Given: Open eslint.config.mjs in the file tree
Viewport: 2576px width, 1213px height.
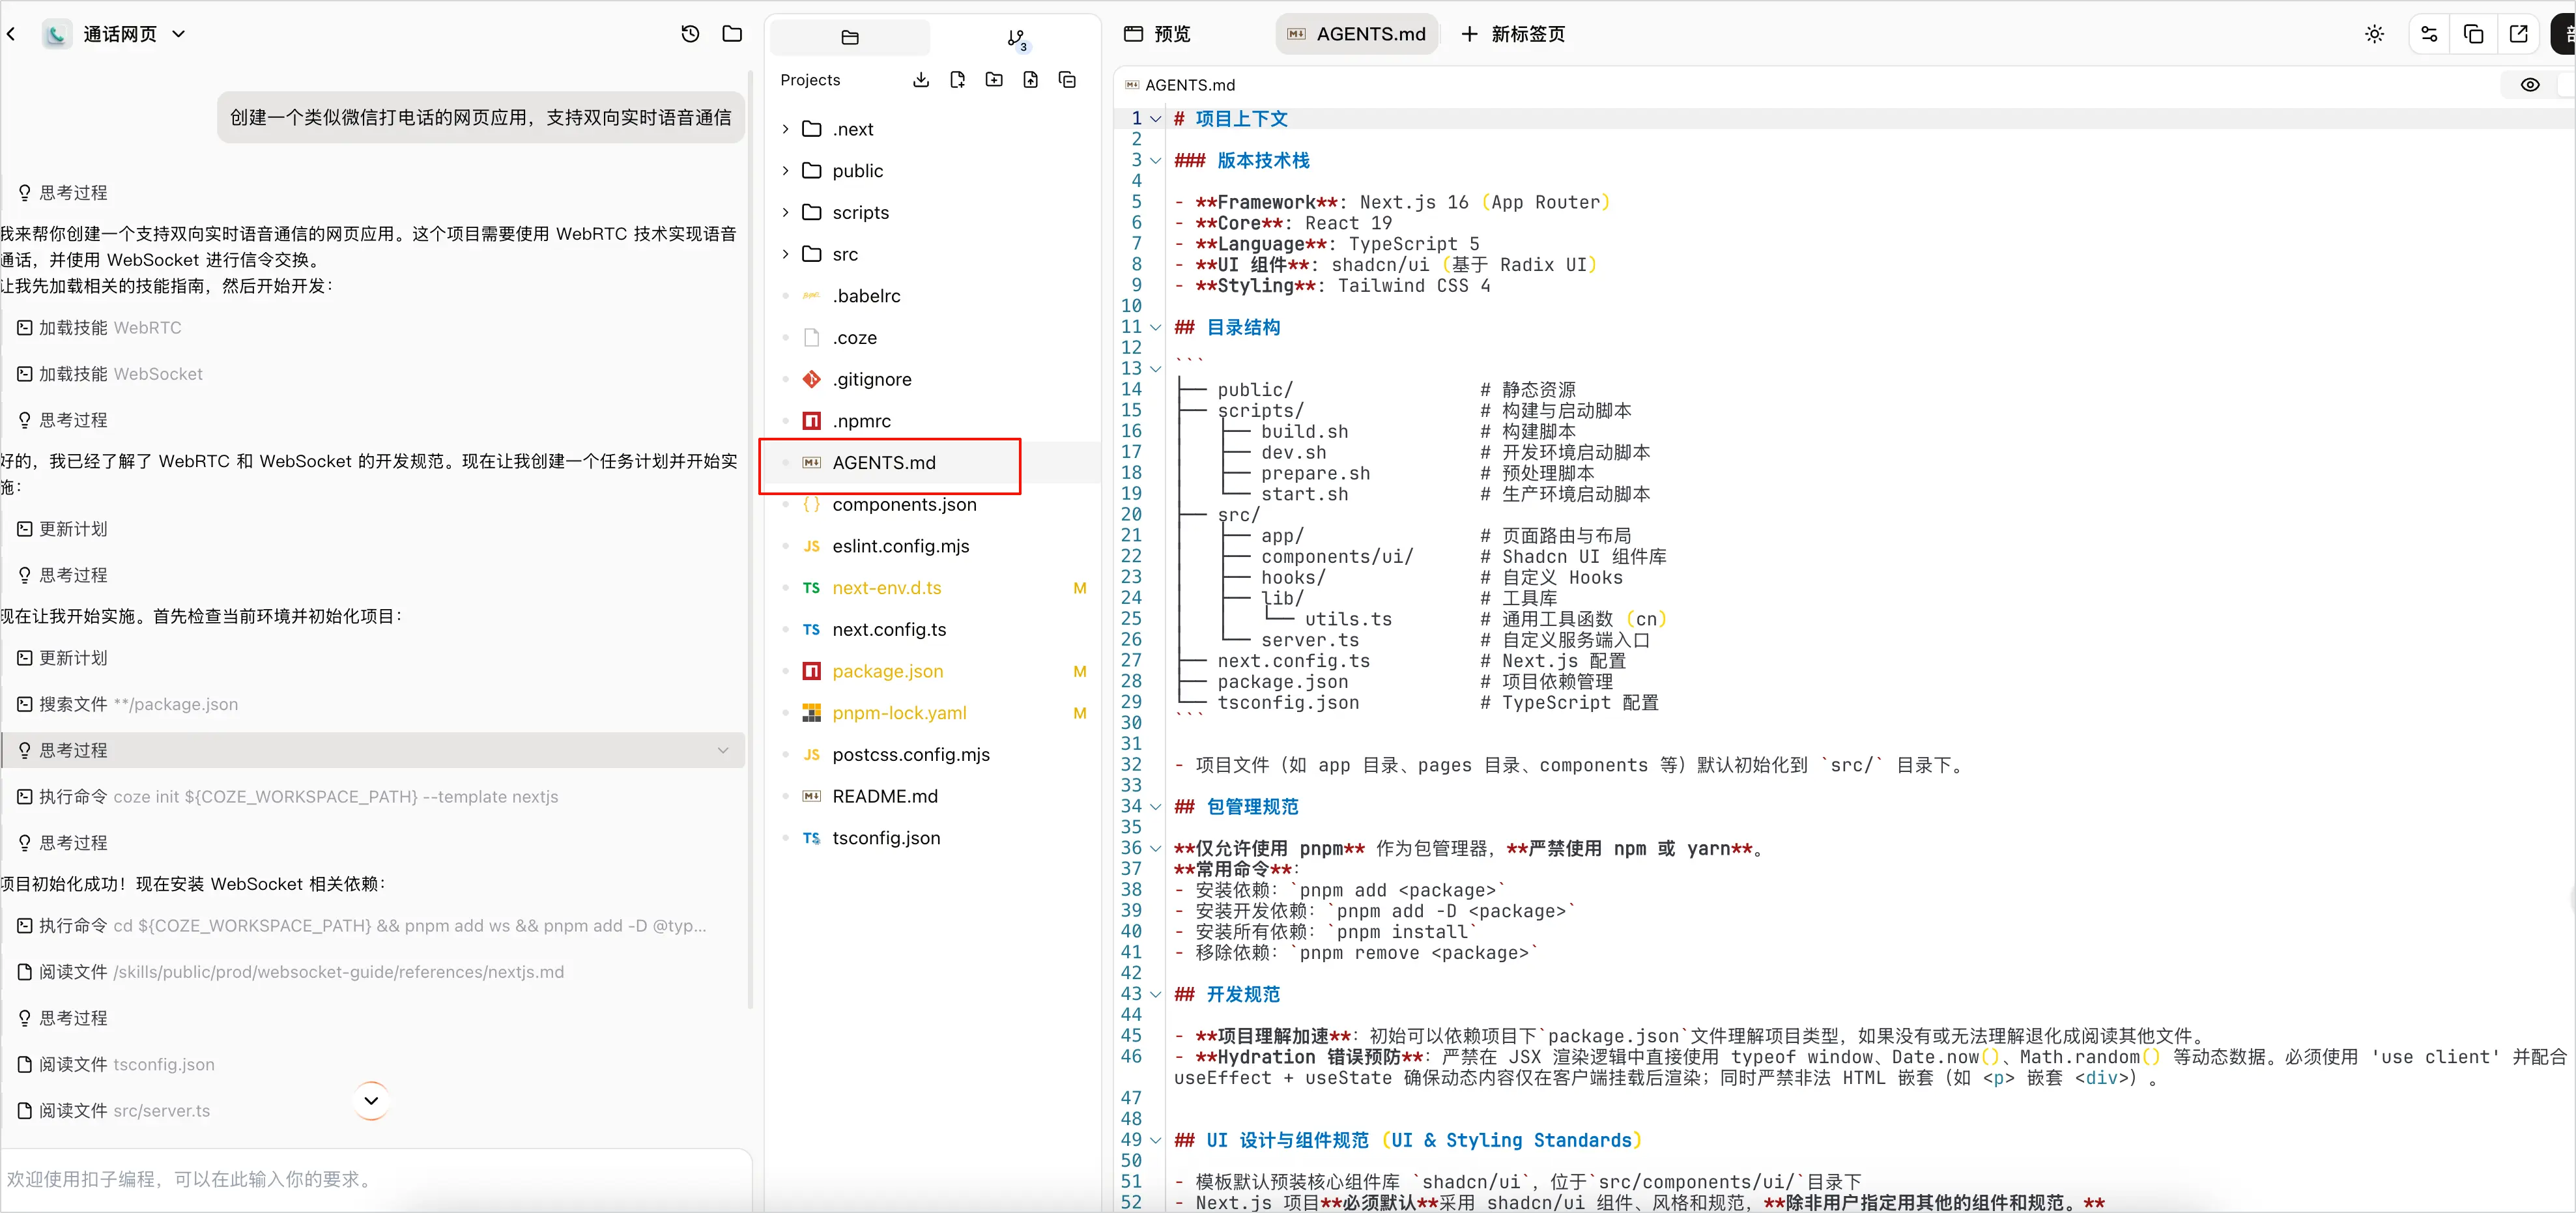Looking at the screenshot, I should pos(932,546).
